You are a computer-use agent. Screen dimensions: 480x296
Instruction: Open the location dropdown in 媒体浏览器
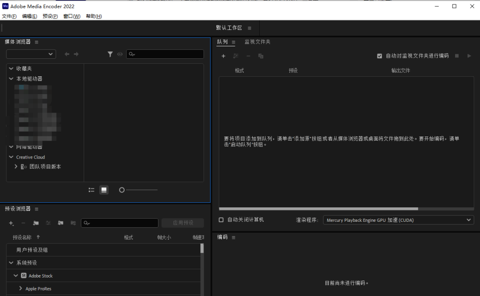31,54
